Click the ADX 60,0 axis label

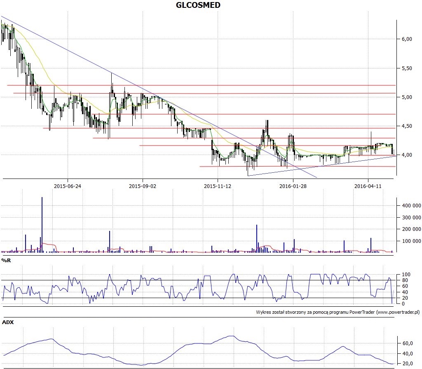[408, 343]
